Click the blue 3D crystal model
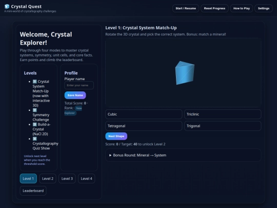 185,73
